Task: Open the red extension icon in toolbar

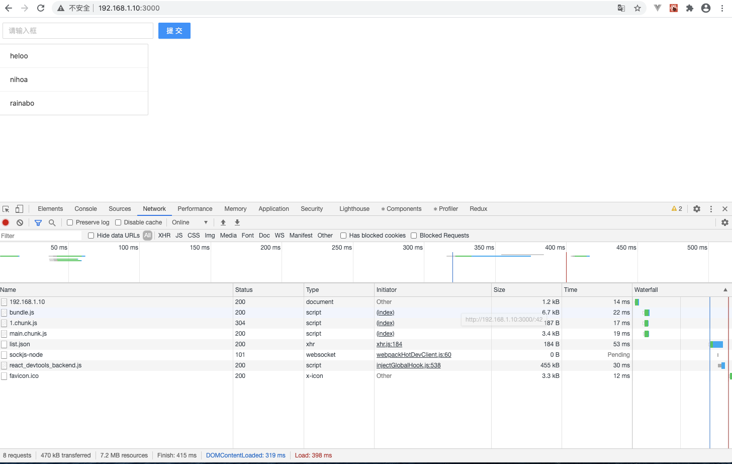Action: pyautogui.click(x=674, y=8)
